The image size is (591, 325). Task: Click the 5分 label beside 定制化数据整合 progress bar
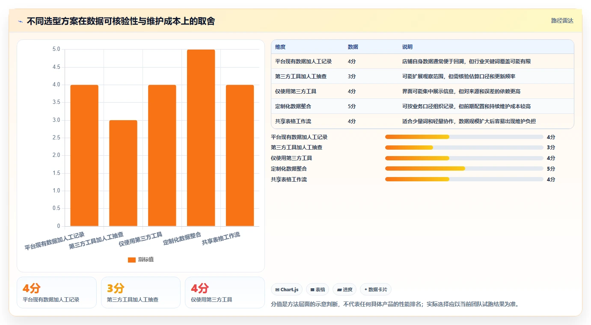[x=551, y=169]
